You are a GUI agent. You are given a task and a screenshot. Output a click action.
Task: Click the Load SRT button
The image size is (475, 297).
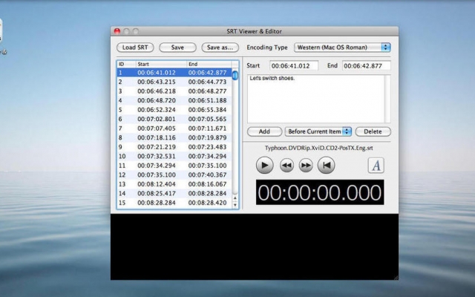[135, 48]
